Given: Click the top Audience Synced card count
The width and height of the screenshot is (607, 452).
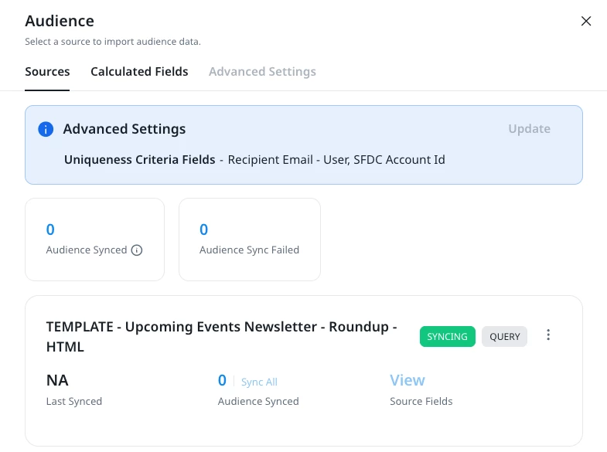Looking at the screenshot, I should [50, 229].
